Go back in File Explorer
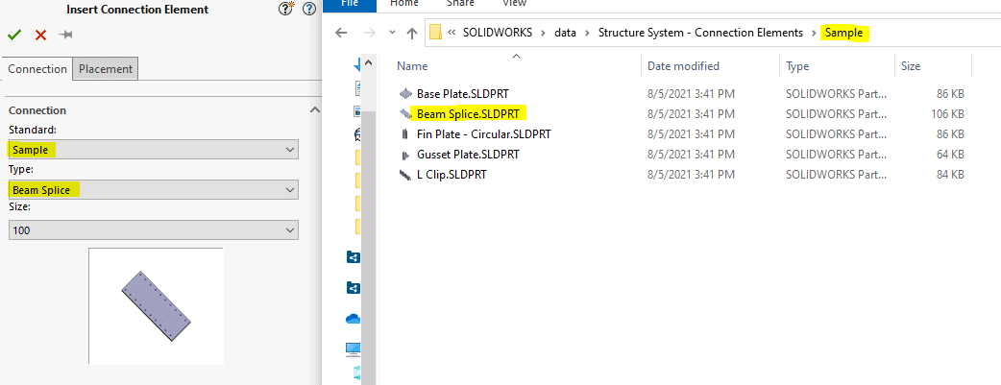 (342, 34)
